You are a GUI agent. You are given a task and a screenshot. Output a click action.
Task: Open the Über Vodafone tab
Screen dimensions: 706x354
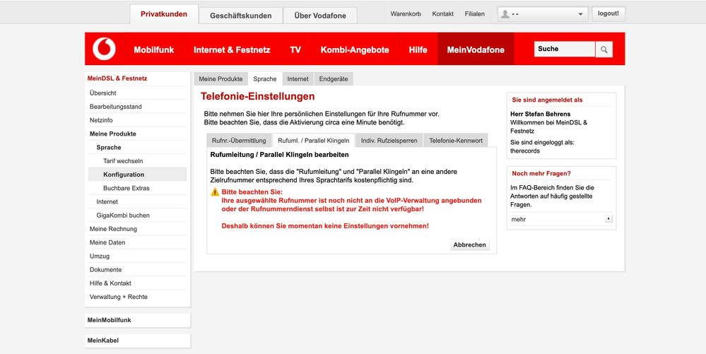(320, 16)
